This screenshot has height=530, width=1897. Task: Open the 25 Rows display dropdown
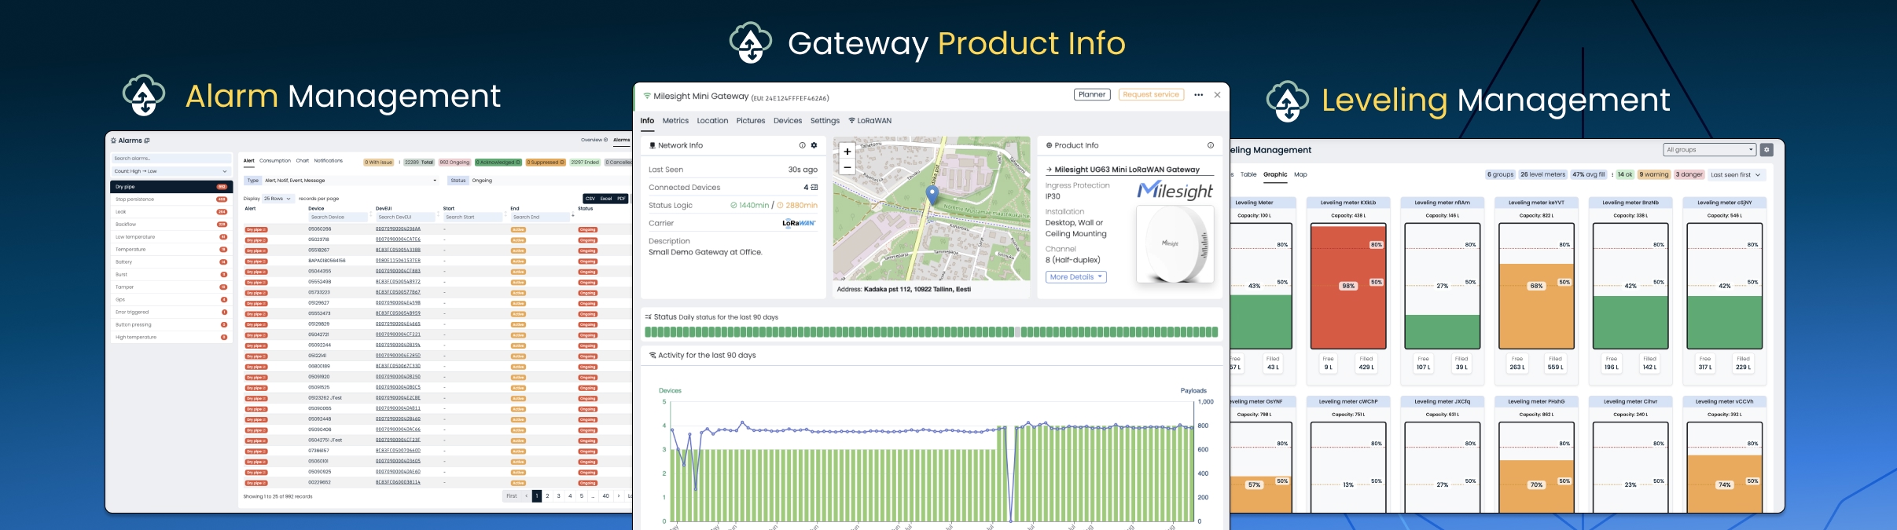coord(278,199)
